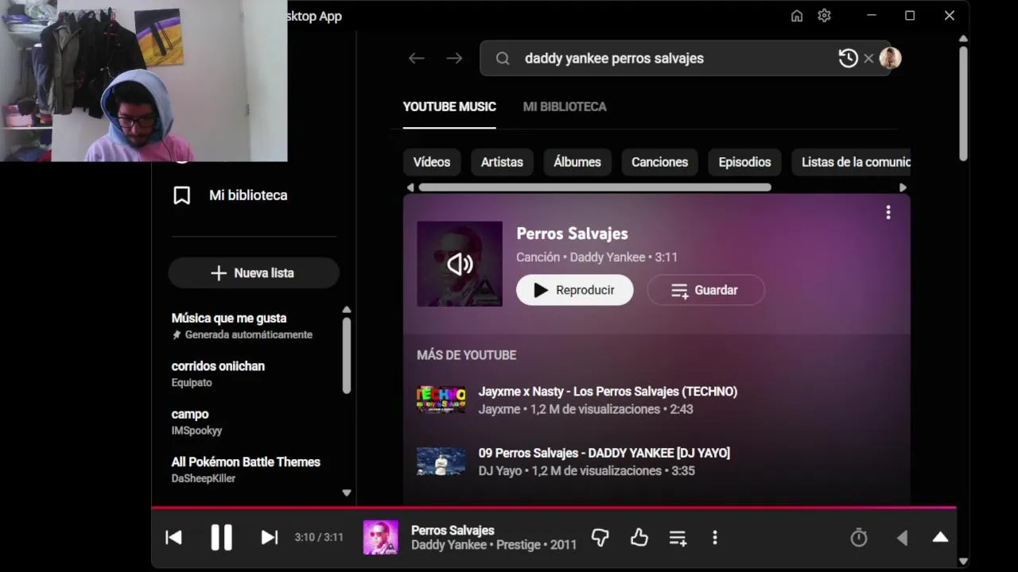Click the playlist sidebar scrollbar thumb
Viewport: 1018px width, 572px height.
coord(347,355)
